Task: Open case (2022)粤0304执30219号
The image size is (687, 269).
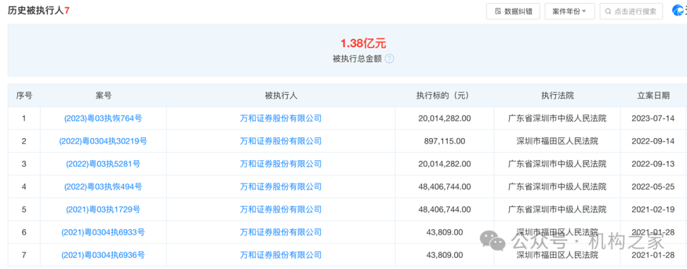Action: coord(103,141)
